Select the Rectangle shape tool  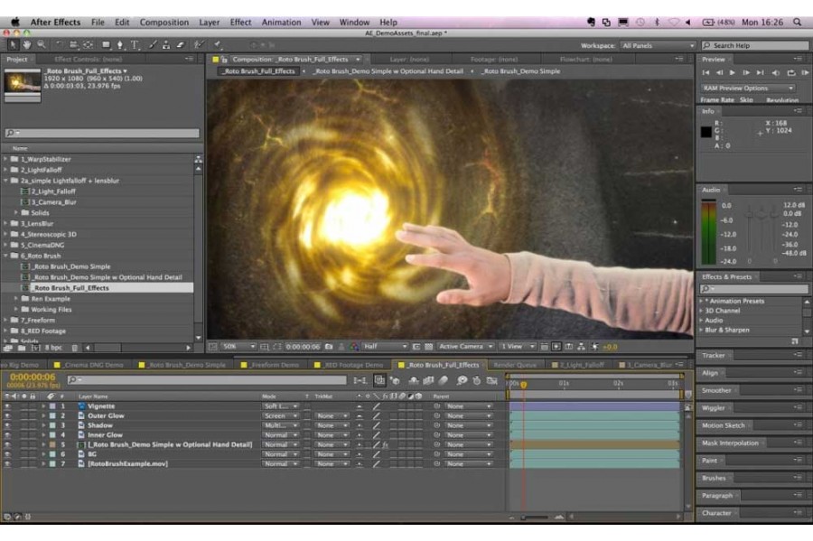coord(106,45)
